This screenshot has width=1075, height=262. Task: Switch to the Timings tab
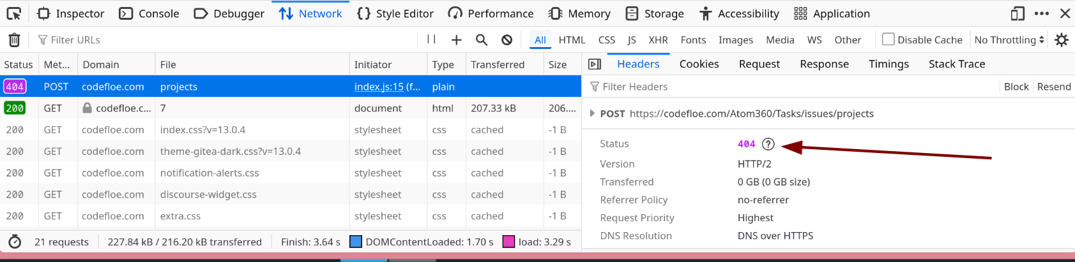click(x=888, y=64)
